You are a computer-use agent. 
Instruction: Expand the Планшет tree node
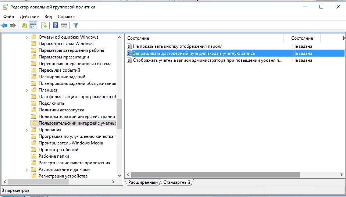27,90
